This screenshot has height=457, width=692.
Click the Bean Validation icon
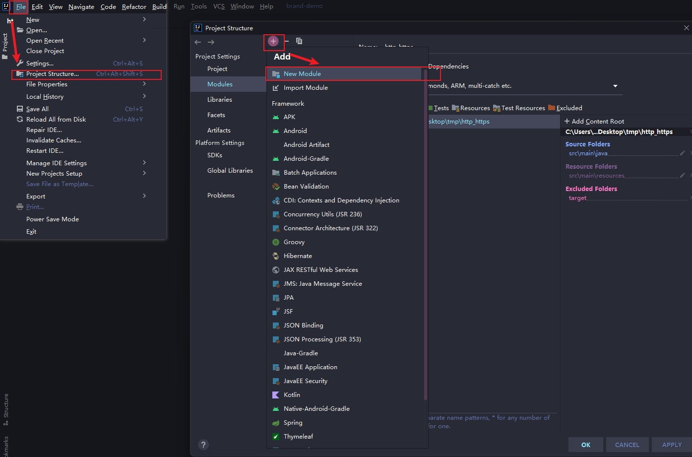click(x=276, y=187)
